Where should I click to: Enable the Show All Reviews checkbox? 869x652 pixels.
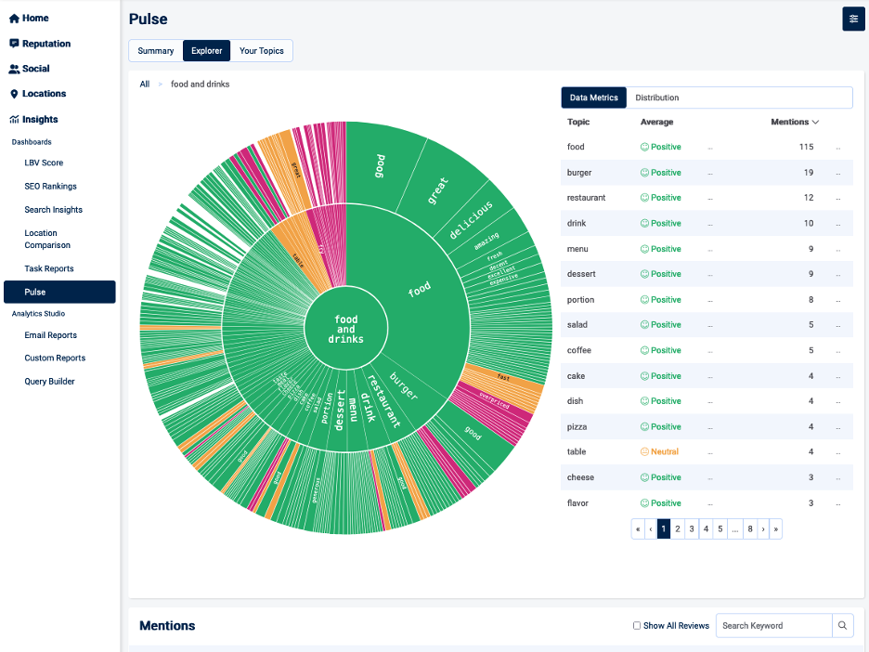coord(637,626)
